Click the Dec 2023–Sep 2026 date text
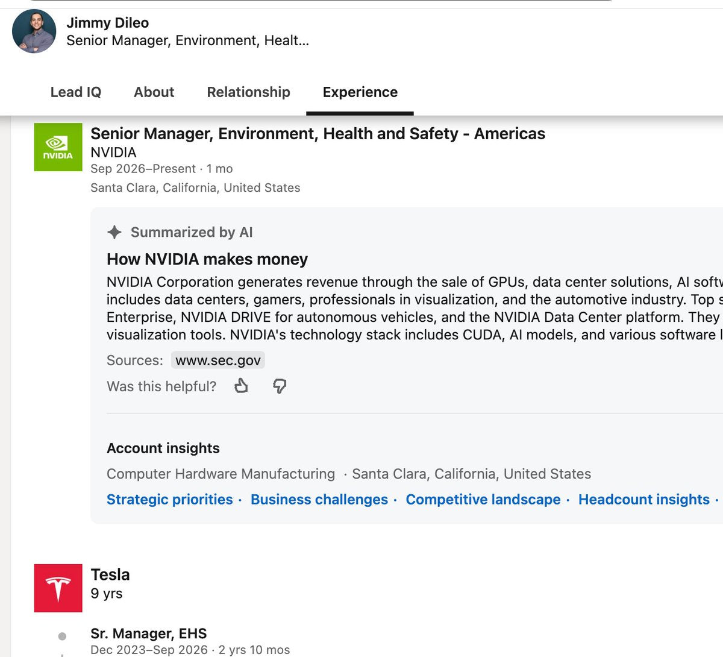The image size is (723, 657). pyautogui.click(x=149, y=650)
